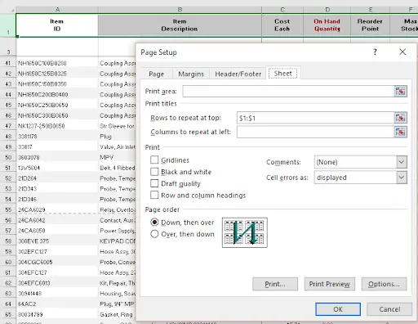This screenshot has width=418, height=324.
Task: Click cell 304CGC6005
Action: click(x=57, y=262)
